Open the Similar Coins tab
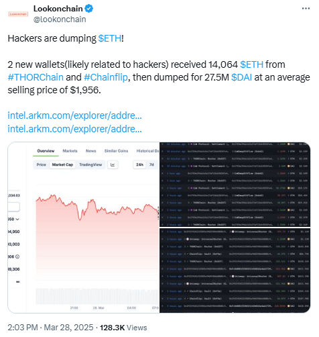The width and height of the screenshot is (319, 337). [116, 151]
